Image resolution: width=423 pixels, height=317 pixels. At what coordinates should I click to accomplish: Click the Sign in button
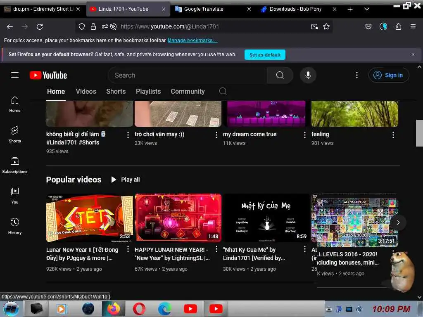[x=389, y=75]
